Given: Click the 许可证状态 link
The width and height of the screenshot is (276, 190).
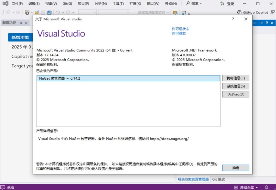Looking at the screenshot, I should pos(181,29).
